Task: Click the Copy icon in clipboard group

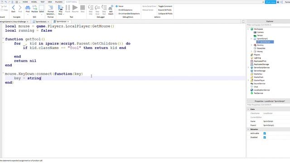Action: (2, 10)
